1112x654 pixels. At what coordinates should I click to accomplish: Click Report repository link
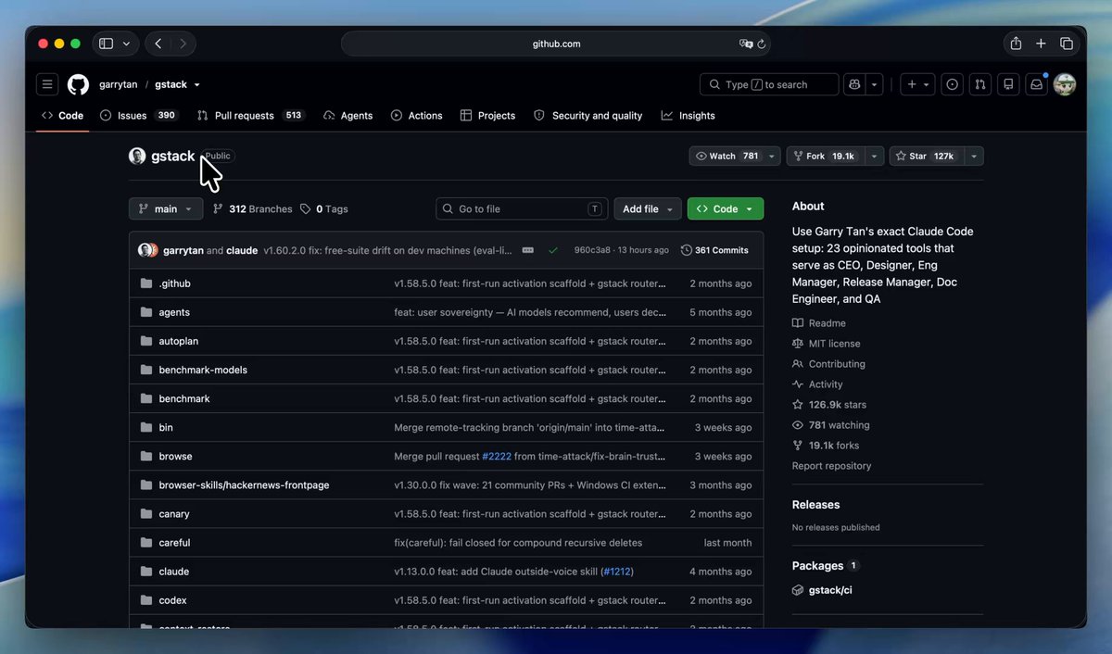[x=831, y=466]
